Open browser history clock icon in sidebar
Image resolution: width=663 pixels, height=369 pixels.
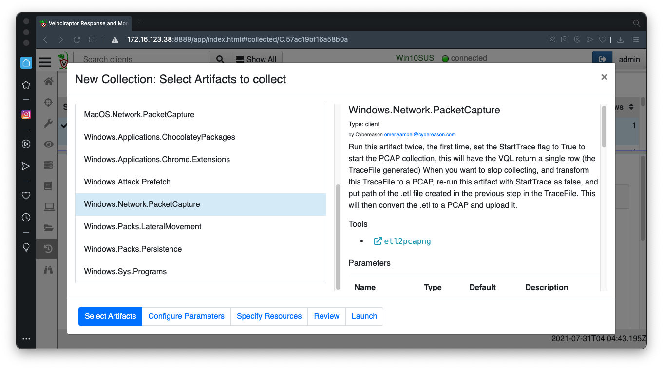(26, 217)
